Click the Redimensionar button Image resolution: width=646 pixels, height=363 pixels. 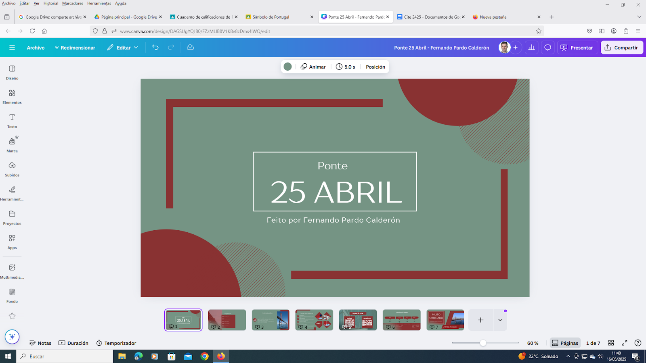coord(75,48)
